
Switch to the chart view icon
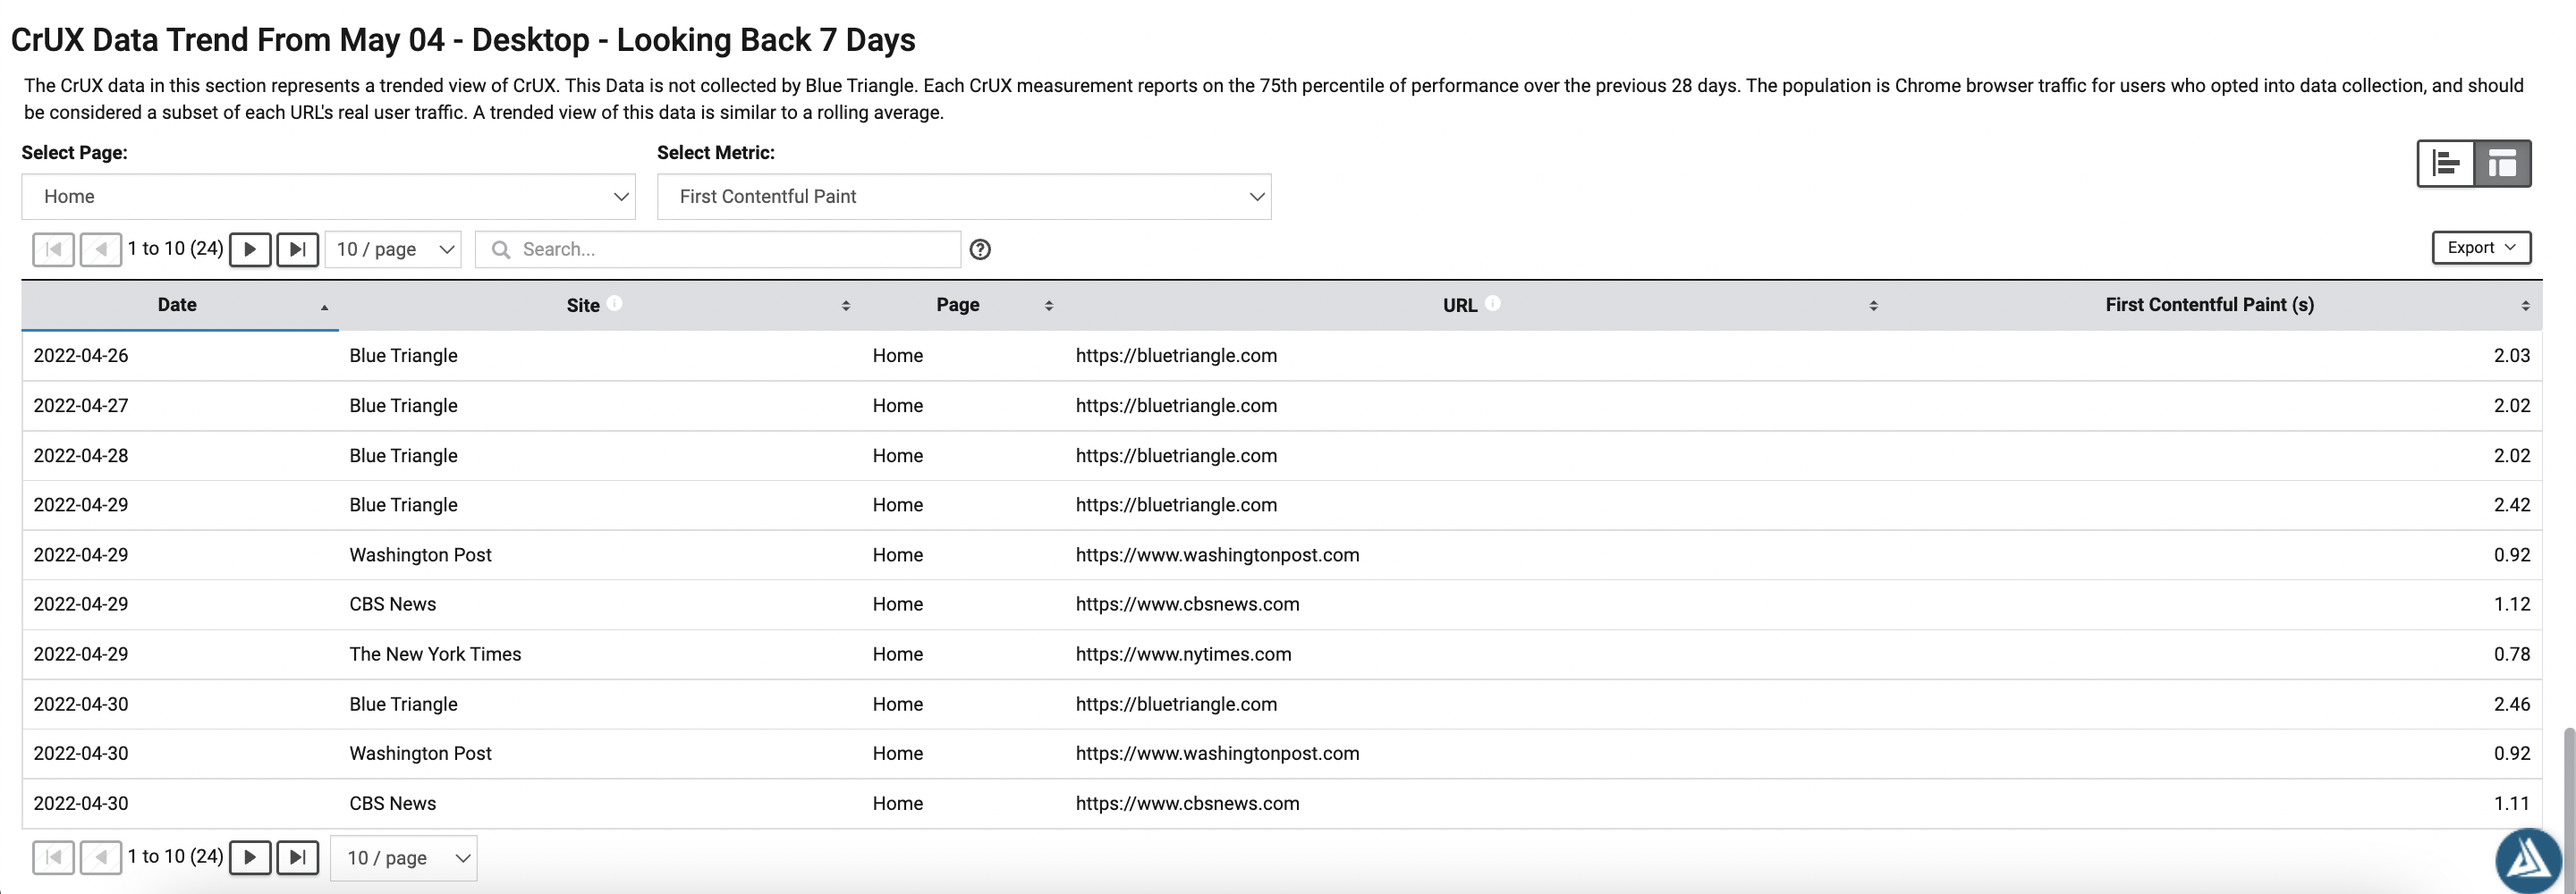2446,163
